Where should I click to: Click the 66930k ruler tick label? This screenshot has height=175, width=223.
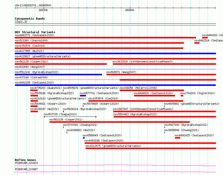tap(43, 10)
